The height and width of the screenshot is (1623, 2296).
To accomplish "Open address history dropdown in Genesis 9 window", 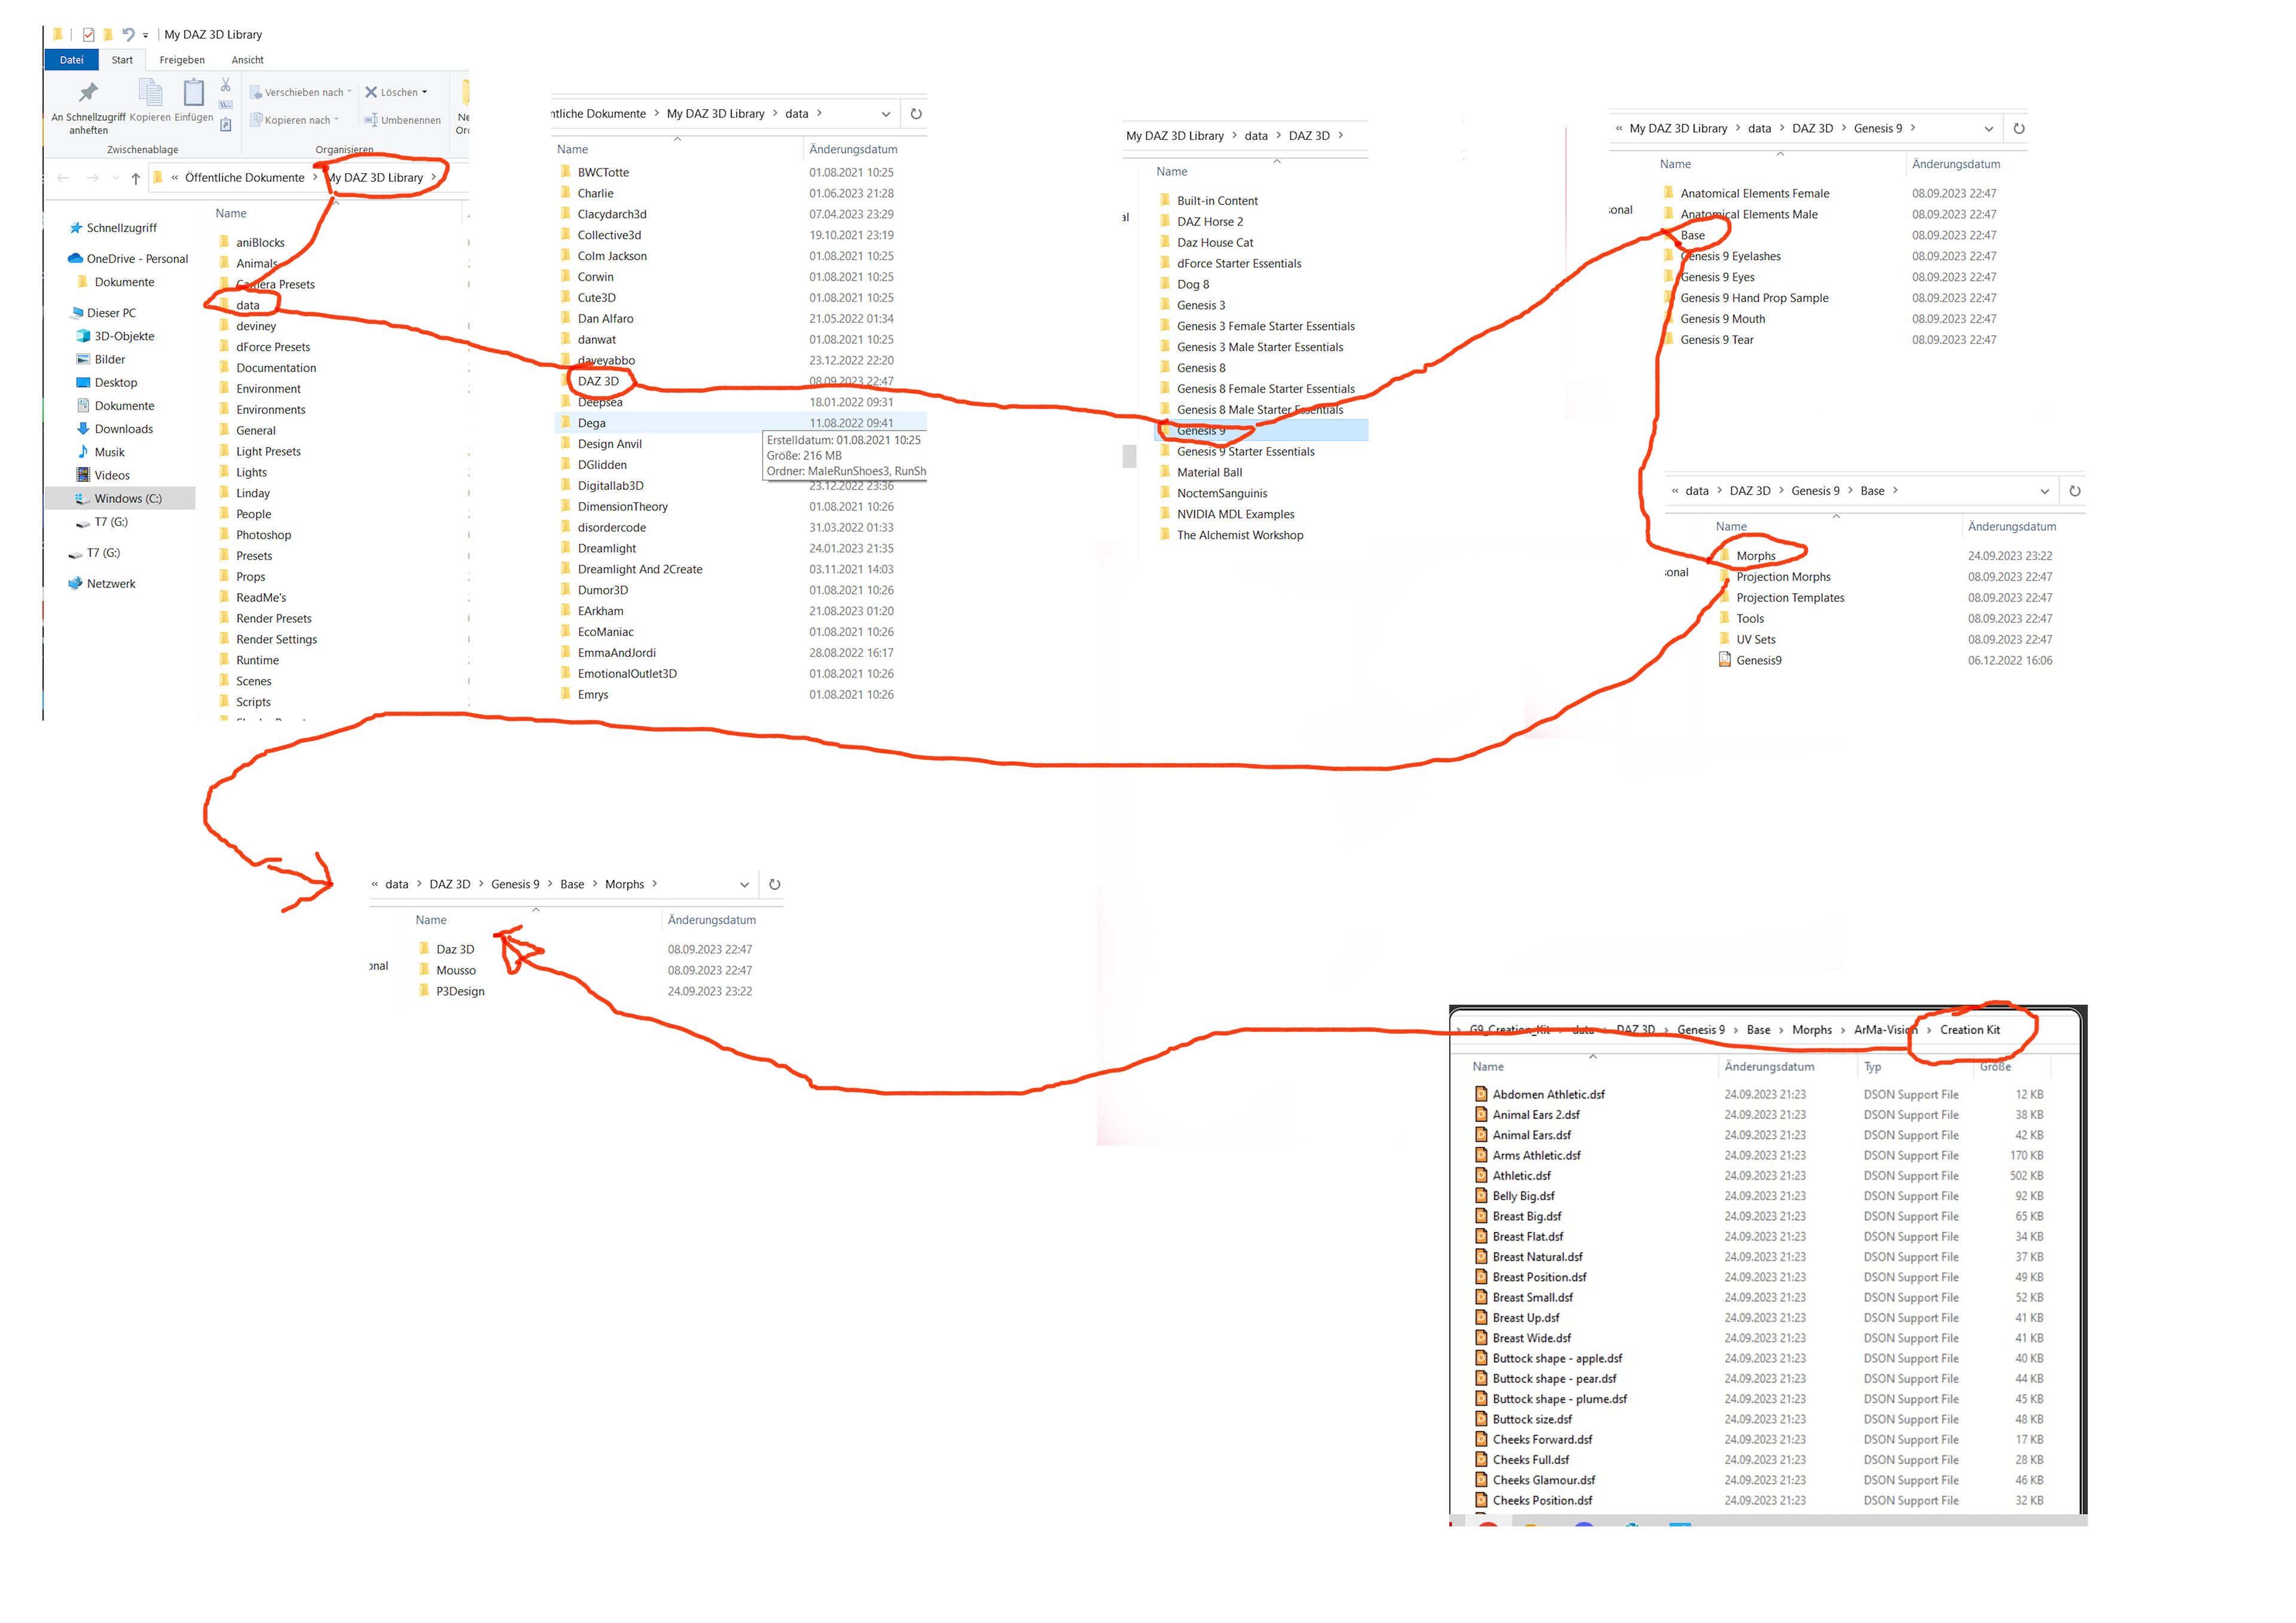I will pyautogui.click(x=1988, y=129).
